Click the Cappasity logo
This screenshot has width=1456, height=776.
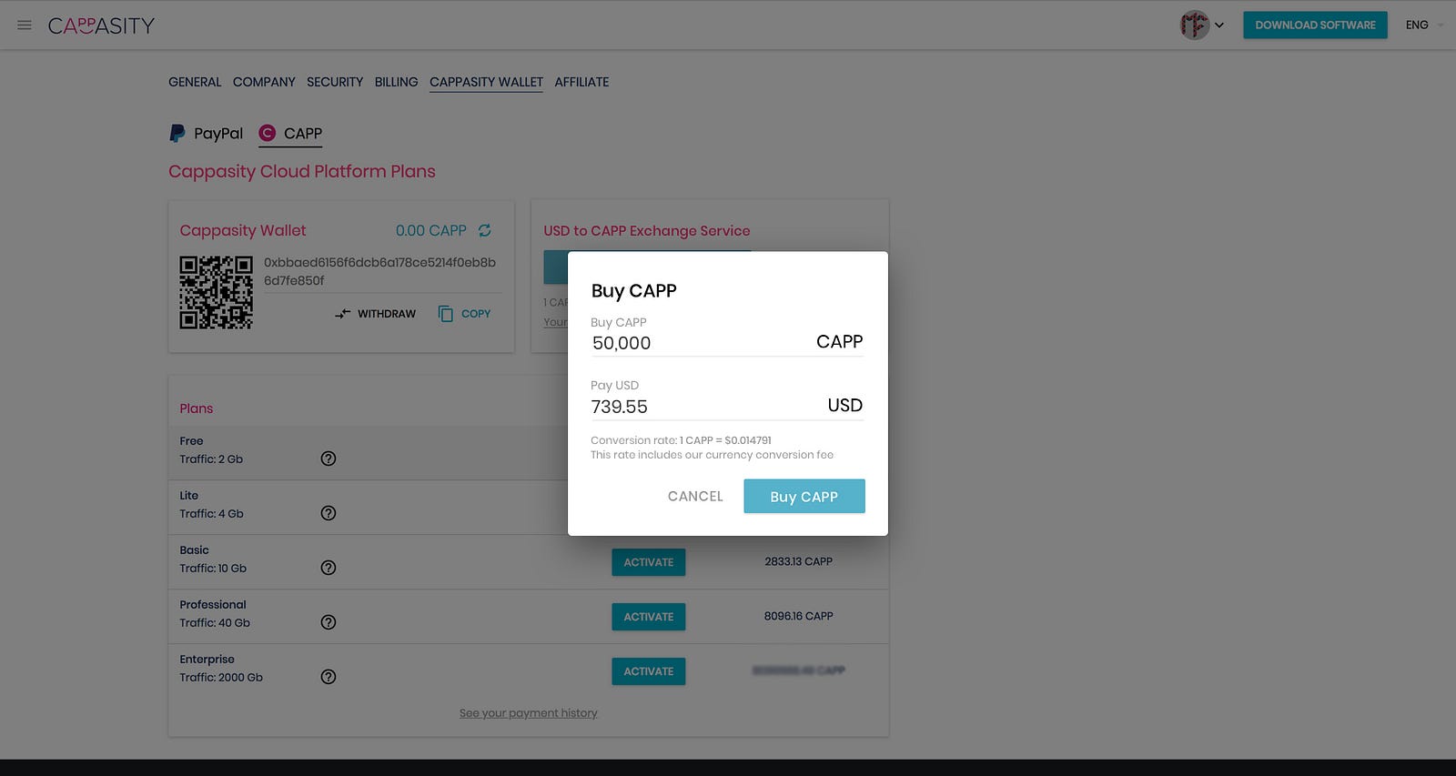[x=101, y=25]
